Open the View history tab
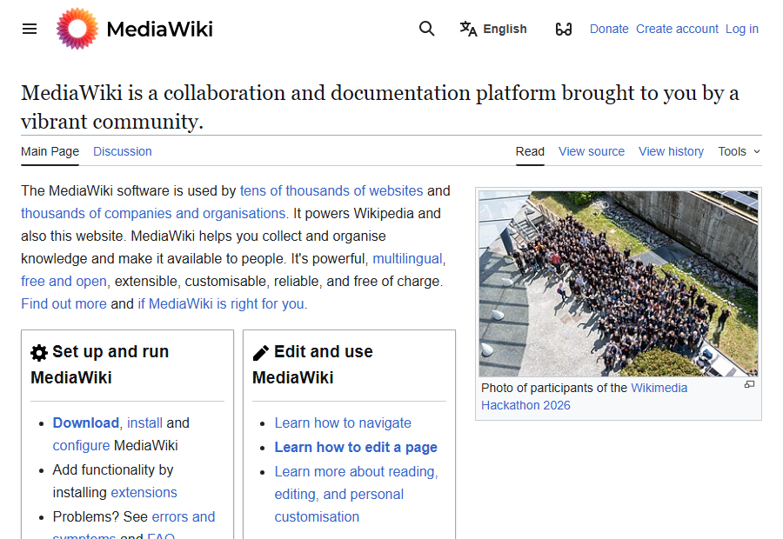The width and height of the screenshot is (783, 539). coord(671,151)
